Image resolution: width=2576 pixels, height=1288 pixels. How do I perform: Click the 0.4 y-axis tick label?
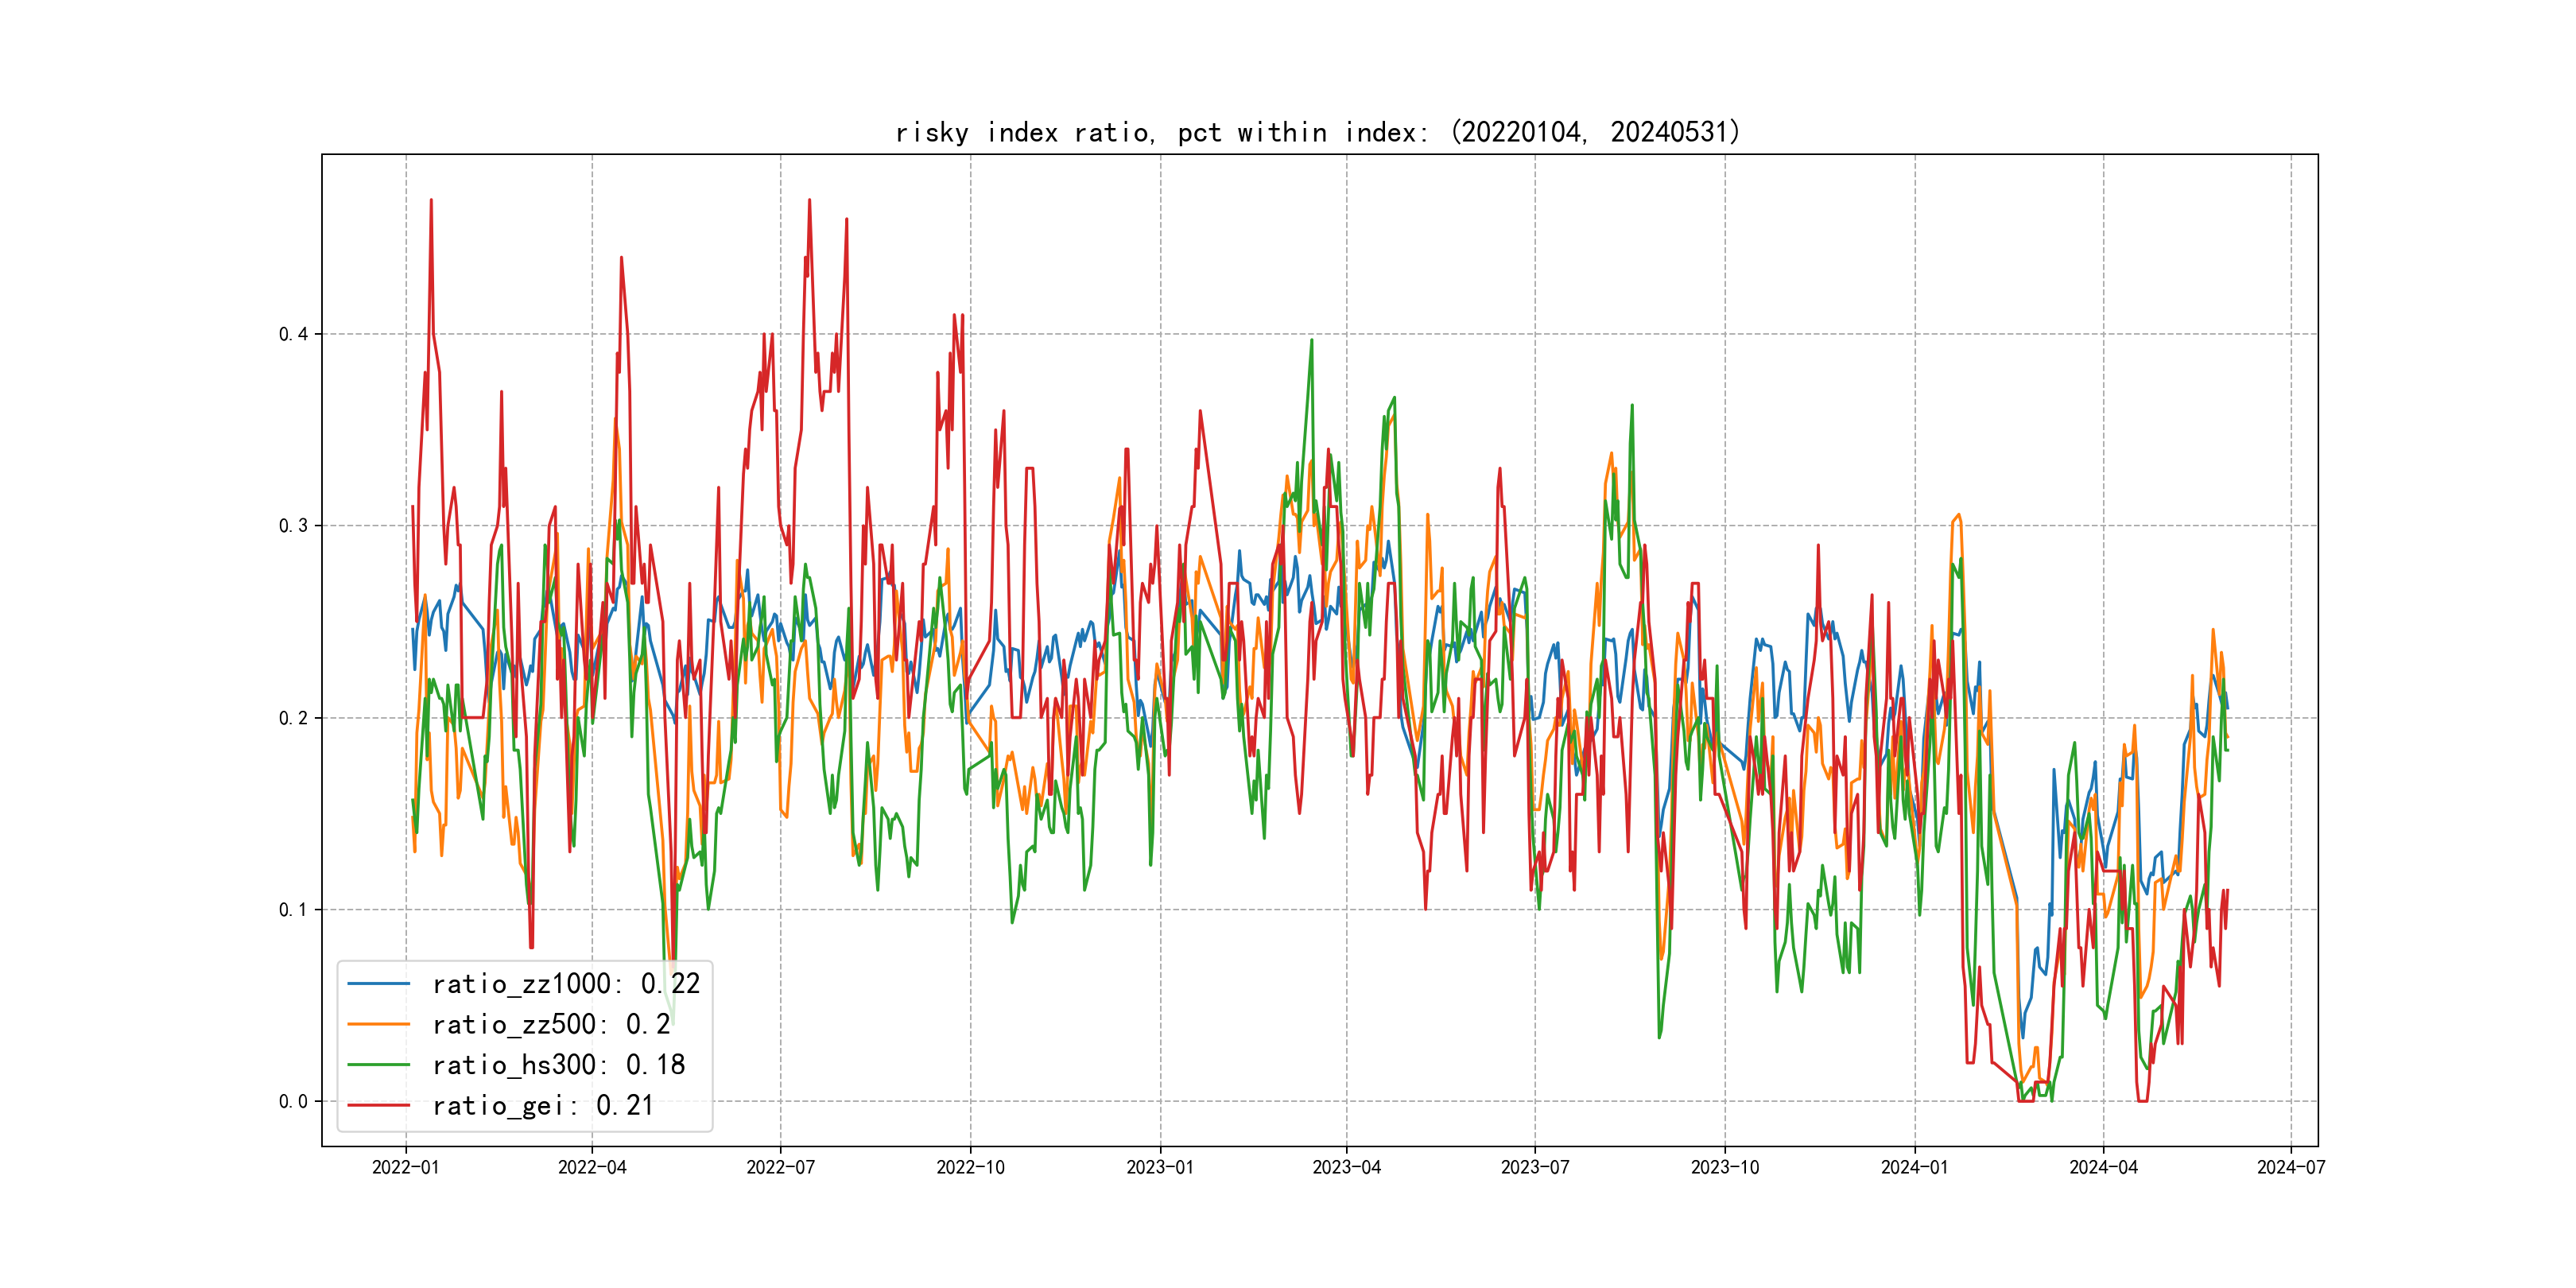[x=293, y=334]
